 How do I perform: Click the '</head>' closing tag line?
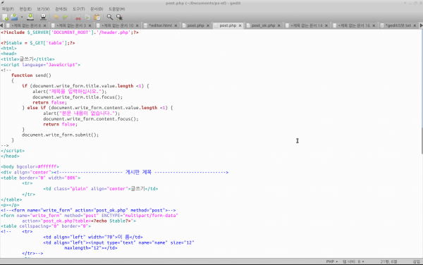[x=10, y=156]
